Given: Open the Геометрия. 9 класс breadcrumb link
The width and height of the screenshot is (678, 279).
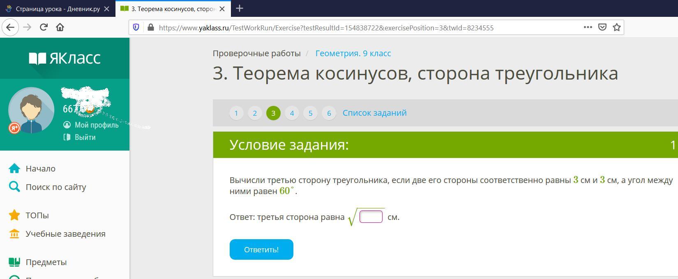Looking at the screenshot, I should (x=353, y=53).
